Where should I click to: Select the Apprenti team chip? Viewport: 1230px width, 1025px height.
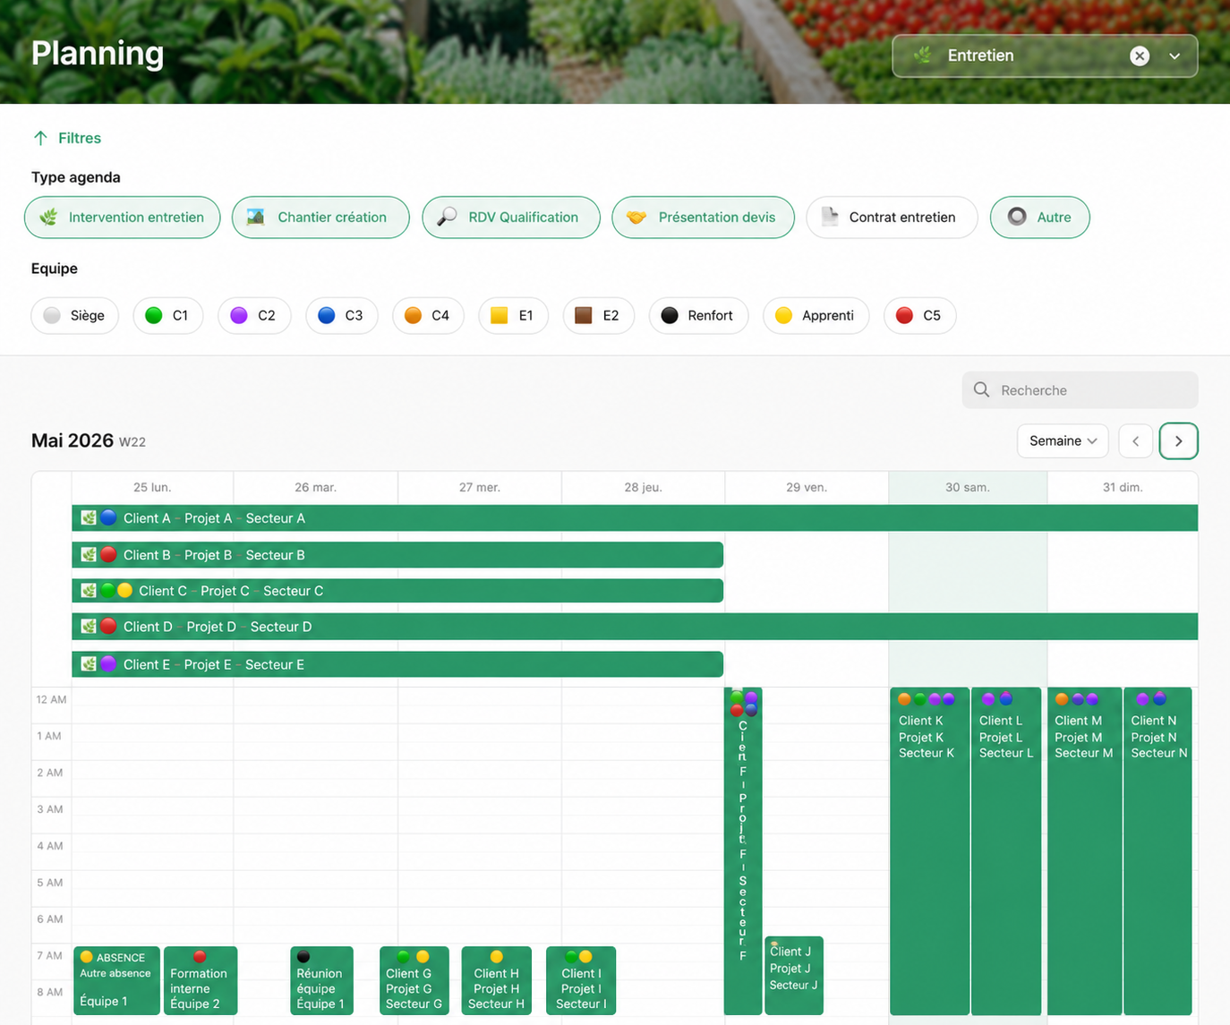click(x=816, y=315)
